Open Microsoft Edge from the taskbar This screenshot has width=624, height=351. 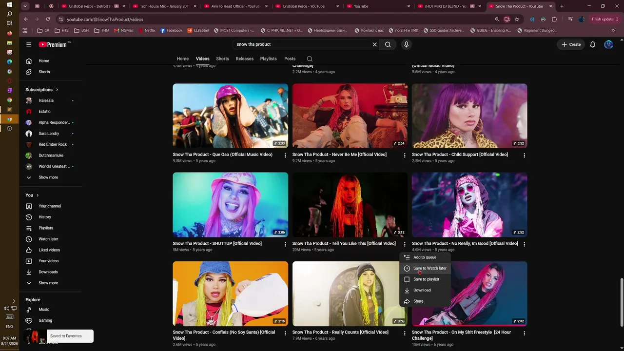pos(9,62)
